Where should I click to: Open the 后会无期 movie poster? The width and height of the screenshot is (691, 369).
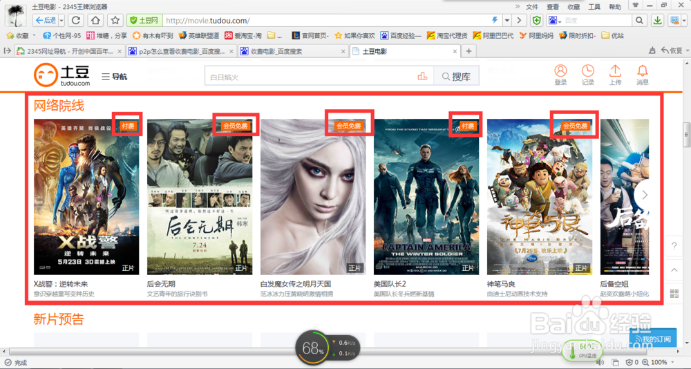(200, 197)
